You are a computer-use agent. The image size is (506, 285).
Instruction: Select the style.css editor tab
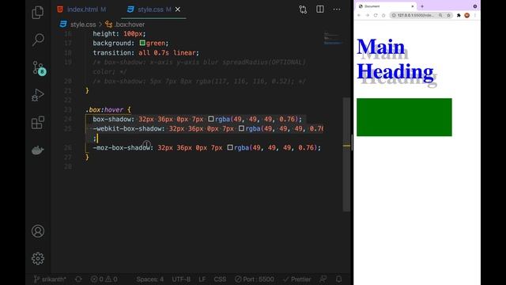click(x=150, y=9)
